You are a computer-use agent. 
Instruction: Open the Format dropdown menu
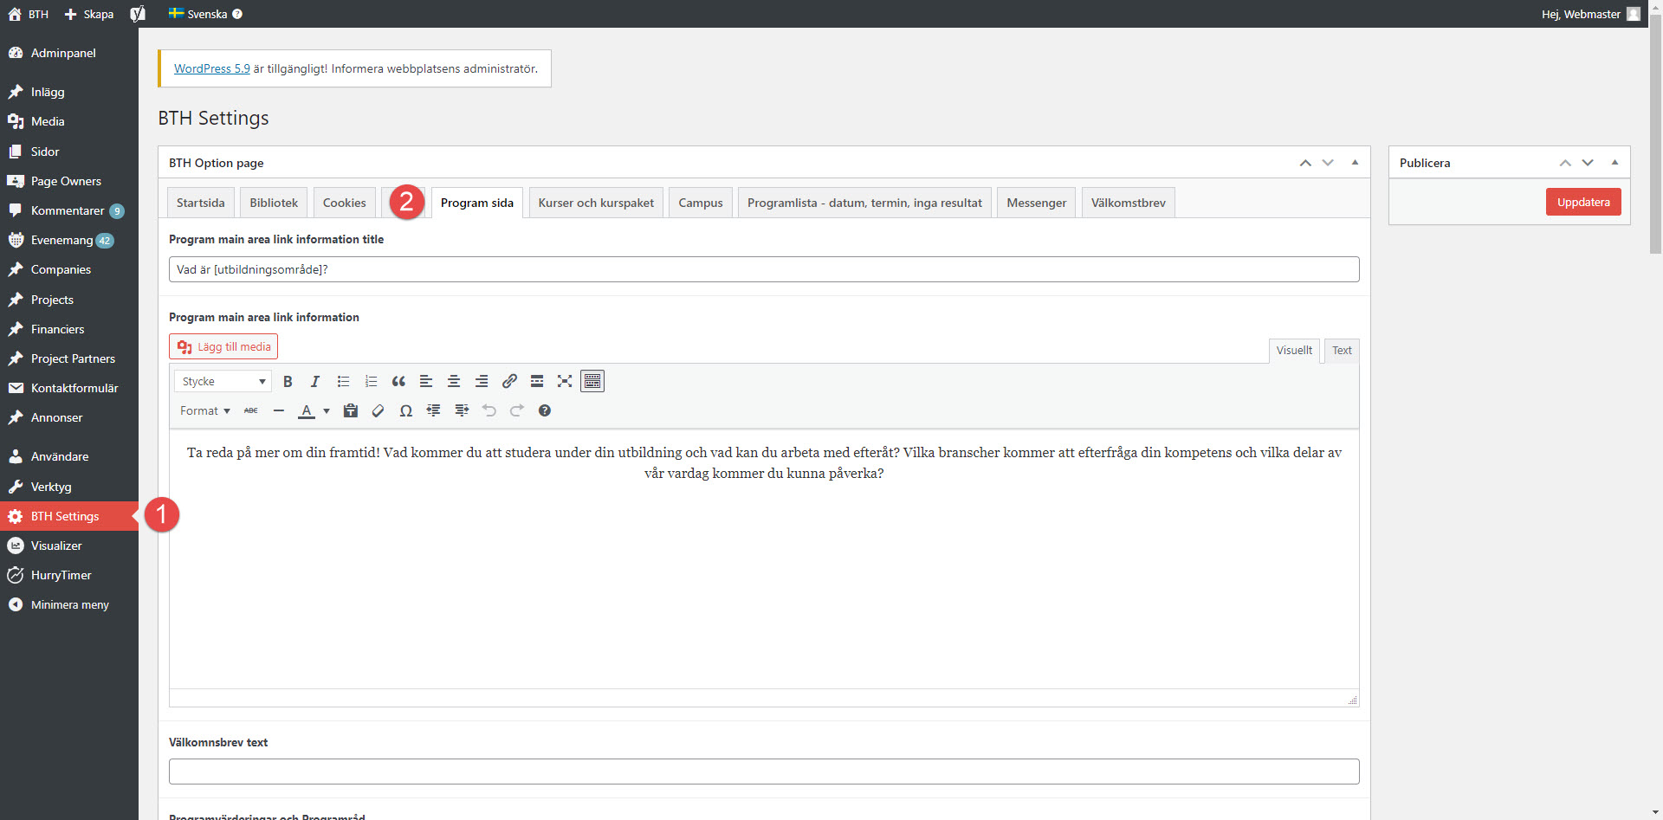click(x=205, y=410)
